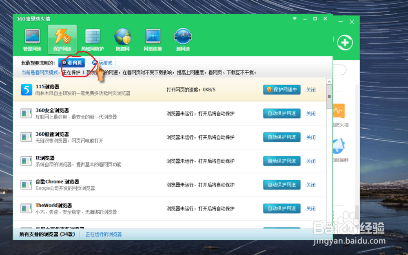
Task: Click the browser list scrollbar up arrow
Action: pos(329,82)
